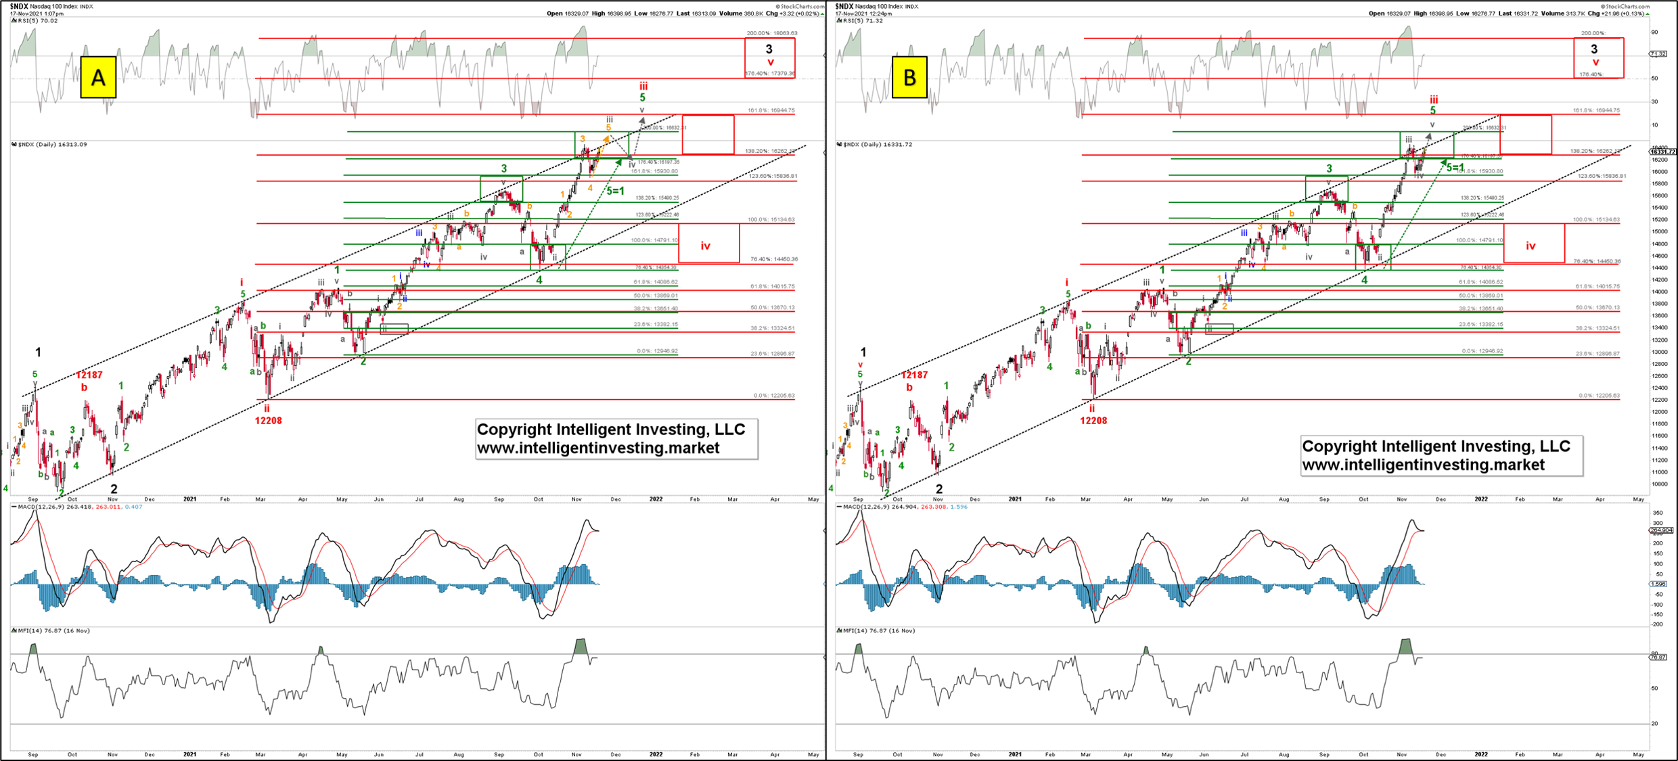The image size is (1678, 761).
Task: Click the Last 16313.09 quote value
Action: point(696,14)
